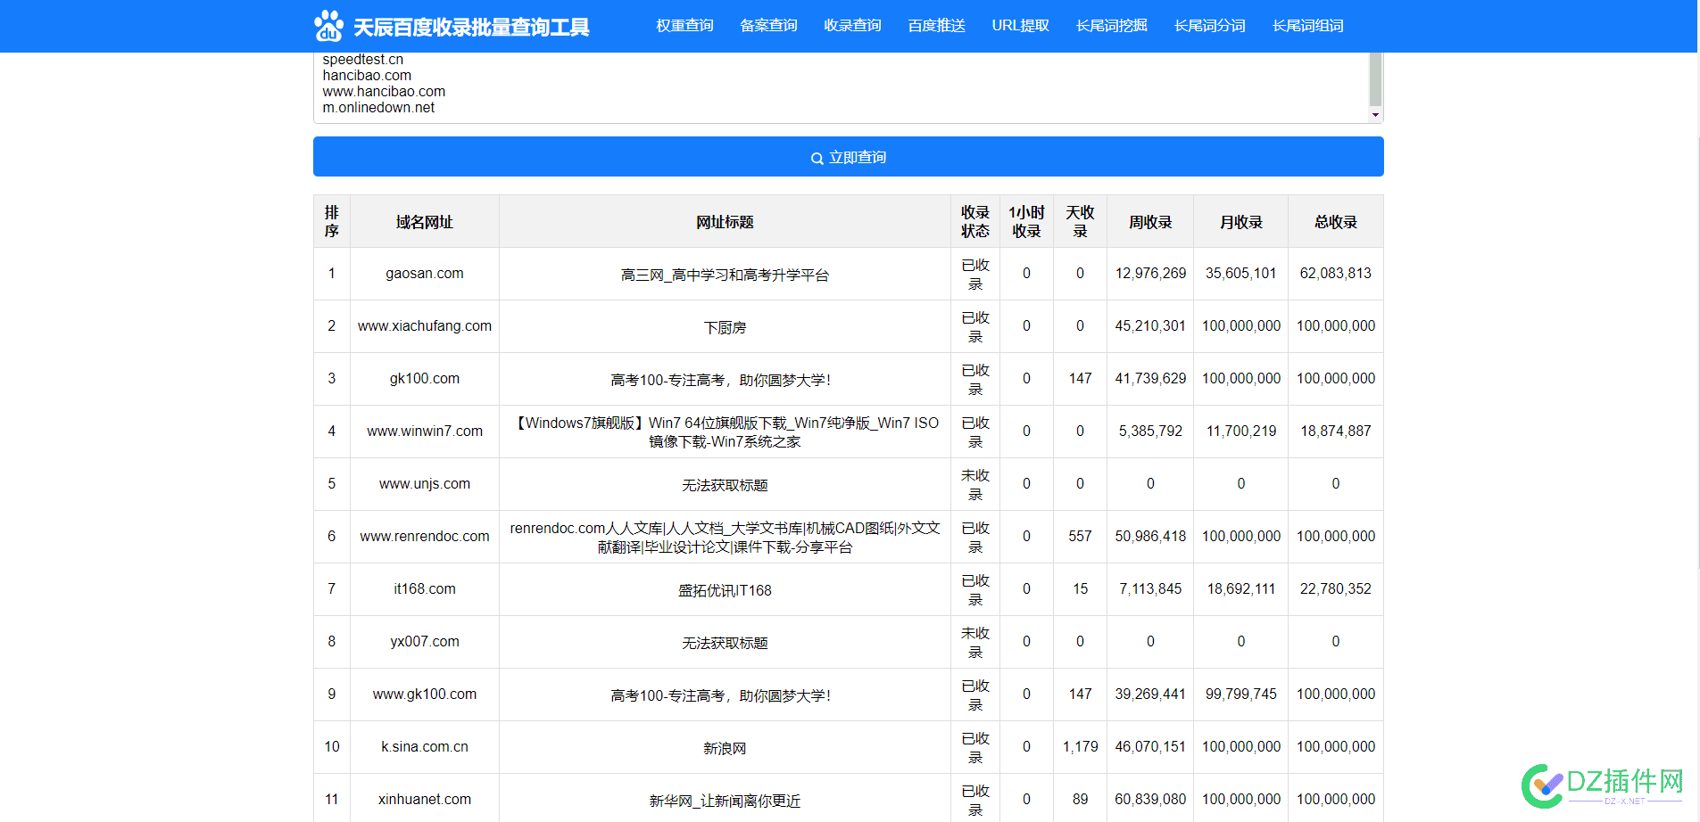Click the DZ插件网 floating logo
1700x822 pixels.
tap(1603, 785)
